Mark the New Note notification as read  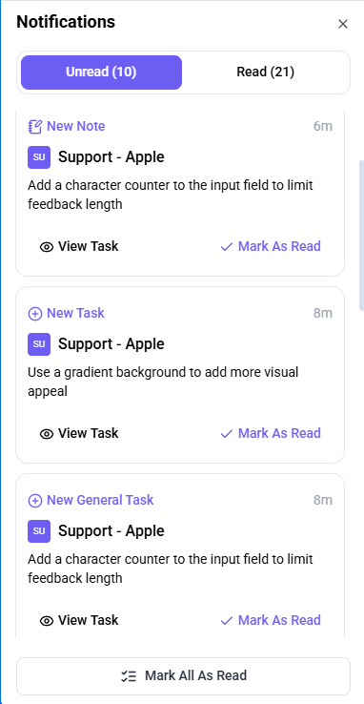[271, 246]
